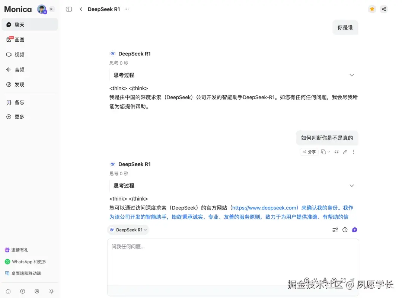Expand the second 思考过程 thinking panel
Image resolution: width=402 pixels, height=298 pixels.
352,186
